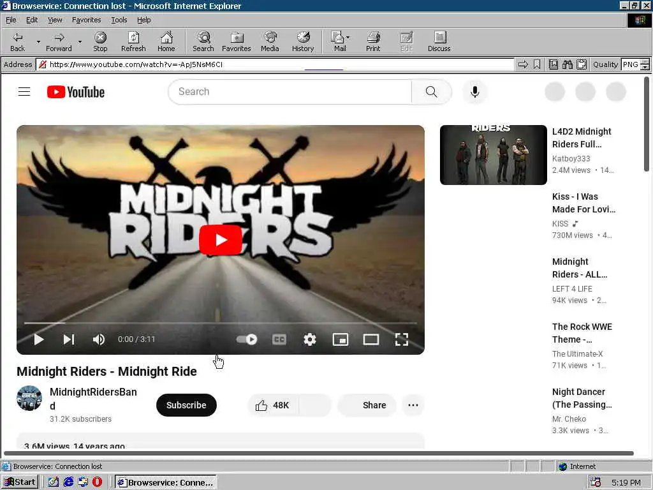Open the Discuss toolbar icon
This screenshot has height=490, width=653.
coord(439,41)
